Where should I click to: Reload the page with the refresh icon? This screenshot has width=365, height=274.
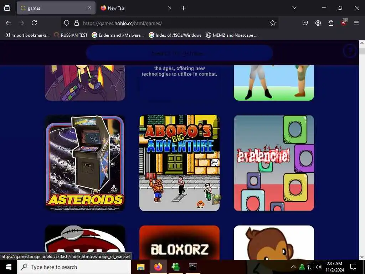coord(34,23)
